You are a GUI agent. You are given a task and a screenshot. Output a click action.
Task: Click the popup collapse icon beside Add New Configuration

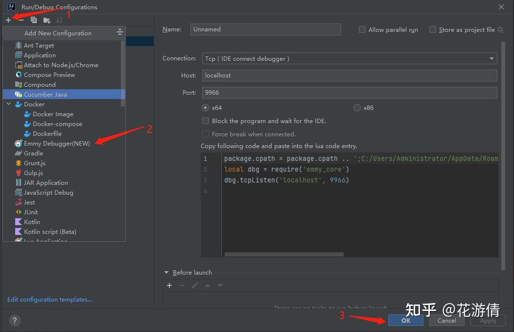pyautogui.click(x=119, y=32)
